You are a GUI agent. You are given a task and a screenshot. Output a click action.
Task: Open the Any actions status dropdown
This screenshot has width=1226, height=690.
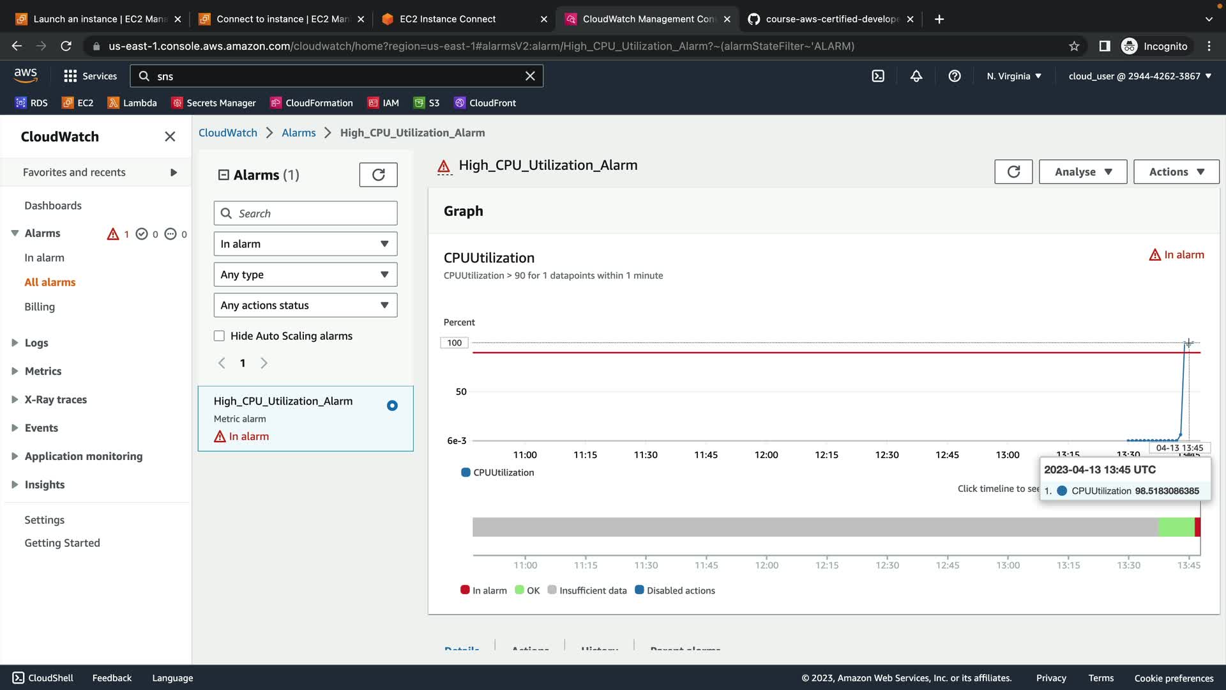click(305, 305)
